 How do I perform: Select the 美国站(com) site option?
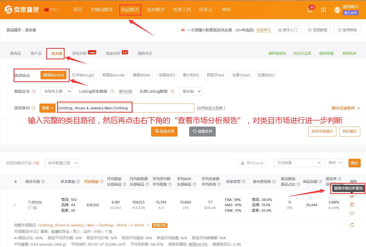54,75
